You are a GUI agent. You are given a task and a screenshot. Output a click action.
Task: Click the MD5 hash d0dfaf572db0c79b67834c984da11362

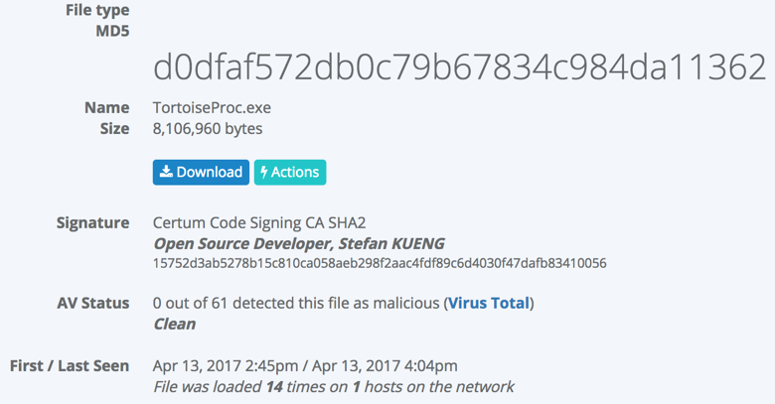coord(459,67)
